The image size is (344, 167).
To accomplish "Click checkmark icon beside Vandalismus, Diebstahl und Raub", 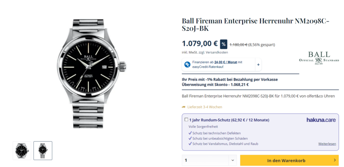I will point(190,144).
